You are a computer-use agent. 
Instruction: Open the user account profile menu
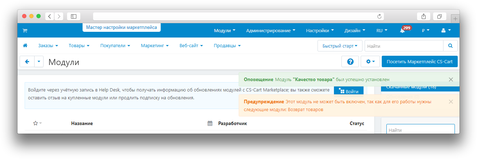tap(446, 31)
